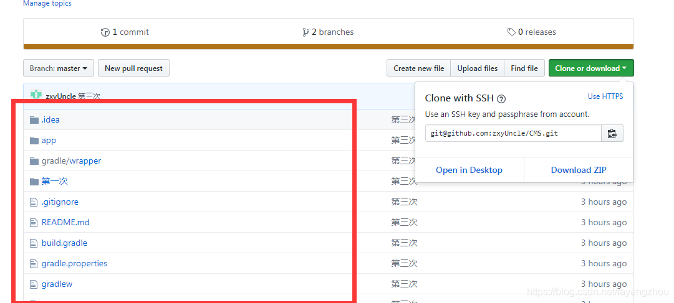
Task: Click the 第一次 folder icon
Action: point(34,182)
